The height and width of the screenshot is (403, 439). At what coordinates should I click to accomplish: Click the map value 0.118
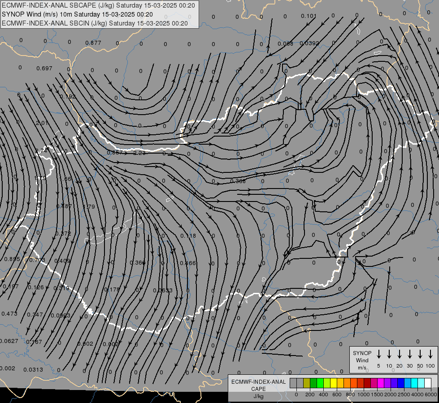(x=188, y=236)
